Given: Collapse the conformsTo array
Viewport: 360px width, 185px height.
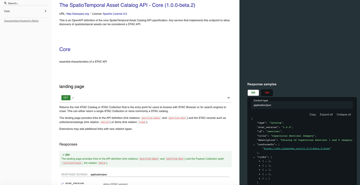Looking at the screenshot, I should (x=254, y=144).
